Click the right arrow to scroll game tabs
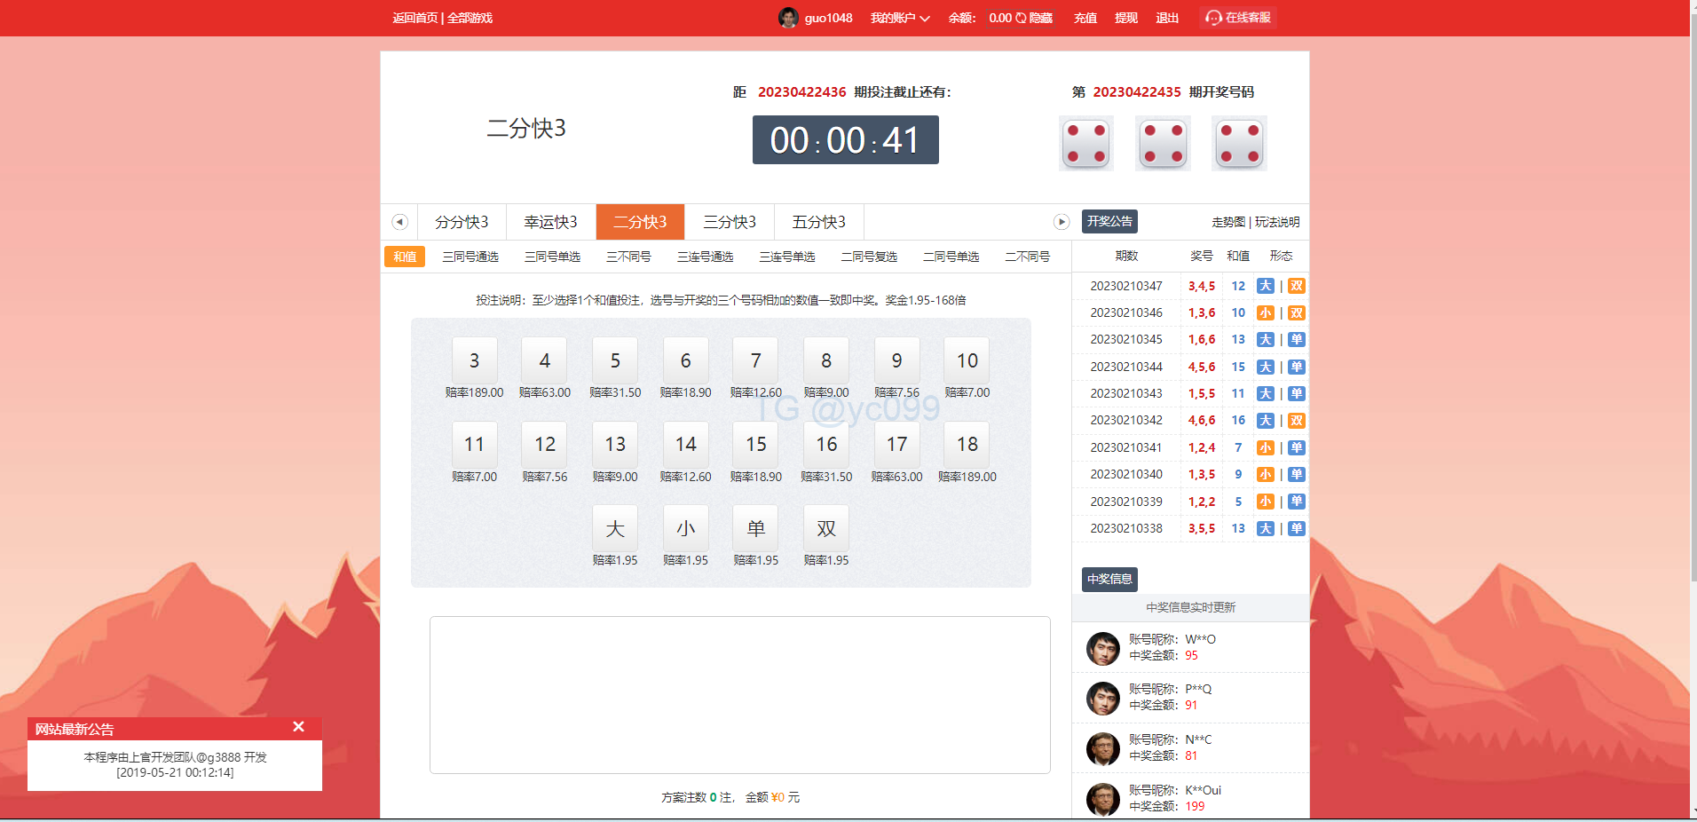 click(x=1061, y=222)
